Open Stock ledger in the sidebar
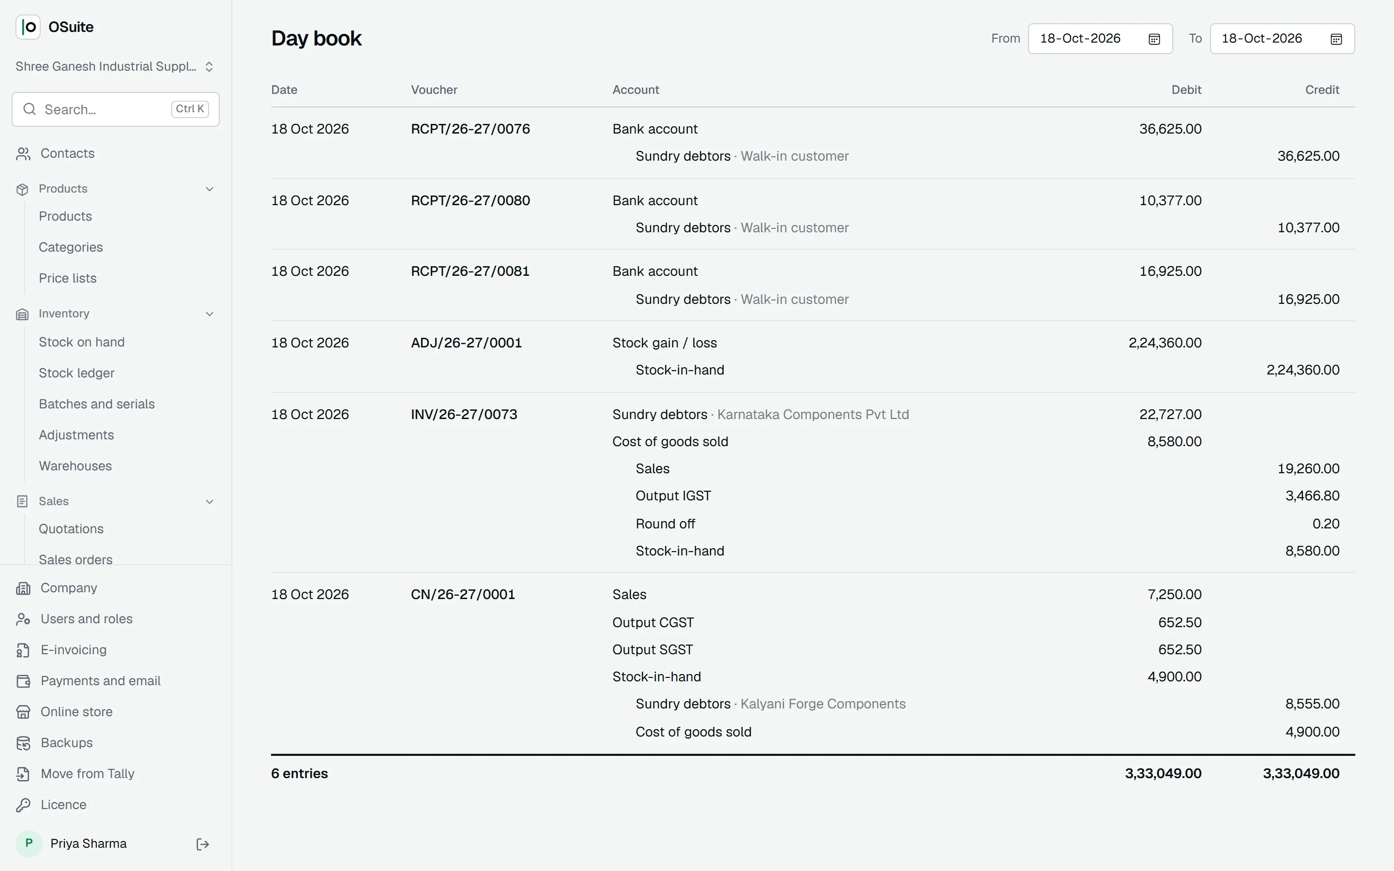 click(76, 373)
